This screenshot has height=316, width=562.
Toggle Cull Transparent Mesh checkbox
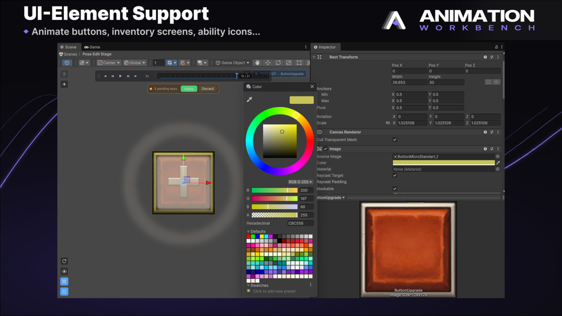point(395,140)
